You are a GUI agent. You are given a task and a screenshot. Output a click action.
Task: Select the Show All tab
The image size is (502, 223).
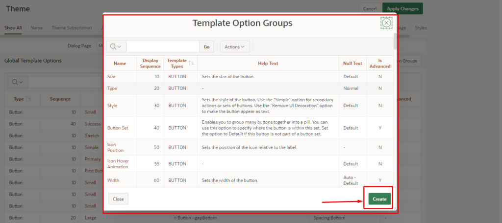(x=13, y=28)
